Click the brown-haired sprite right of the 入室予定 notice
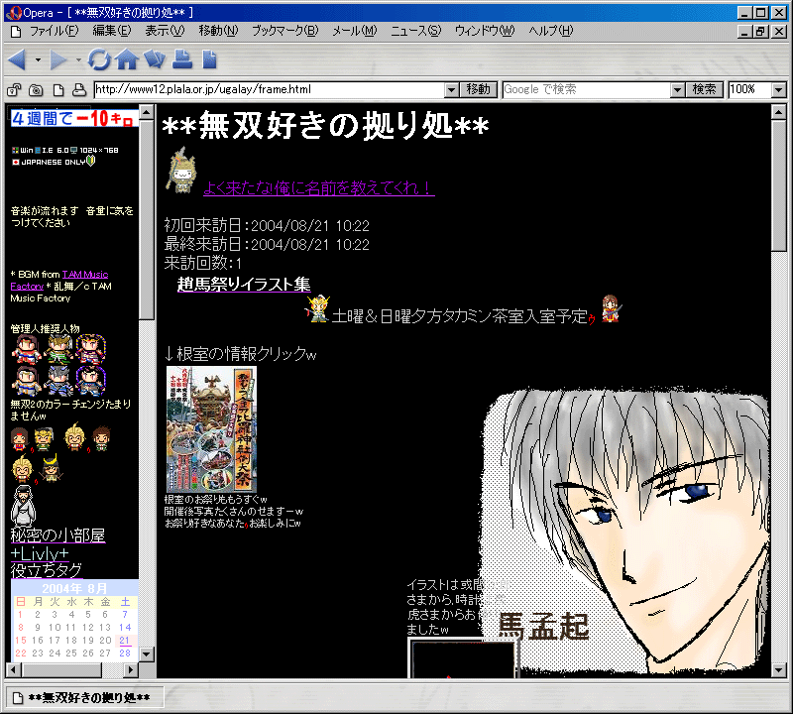 (610, 308)
